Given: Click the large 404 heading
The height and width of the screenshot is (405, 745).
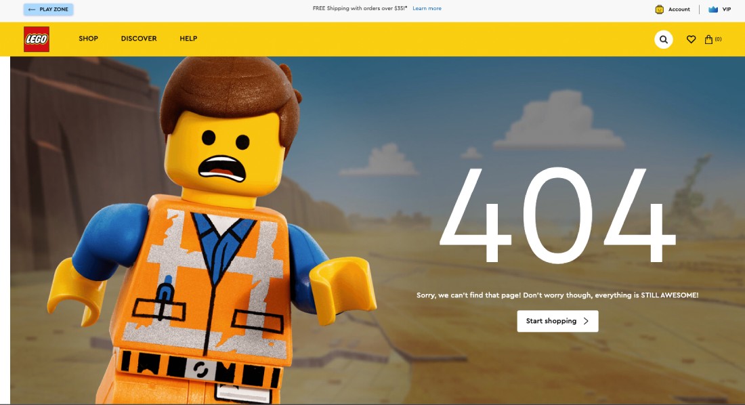Looking at the screenshot, I should click(557, 215).
